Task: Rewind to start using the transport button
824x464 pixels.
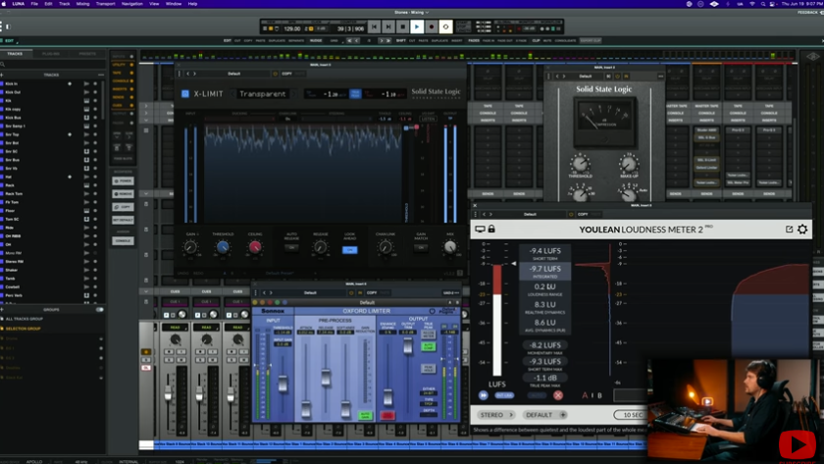Action: [374, 26]
